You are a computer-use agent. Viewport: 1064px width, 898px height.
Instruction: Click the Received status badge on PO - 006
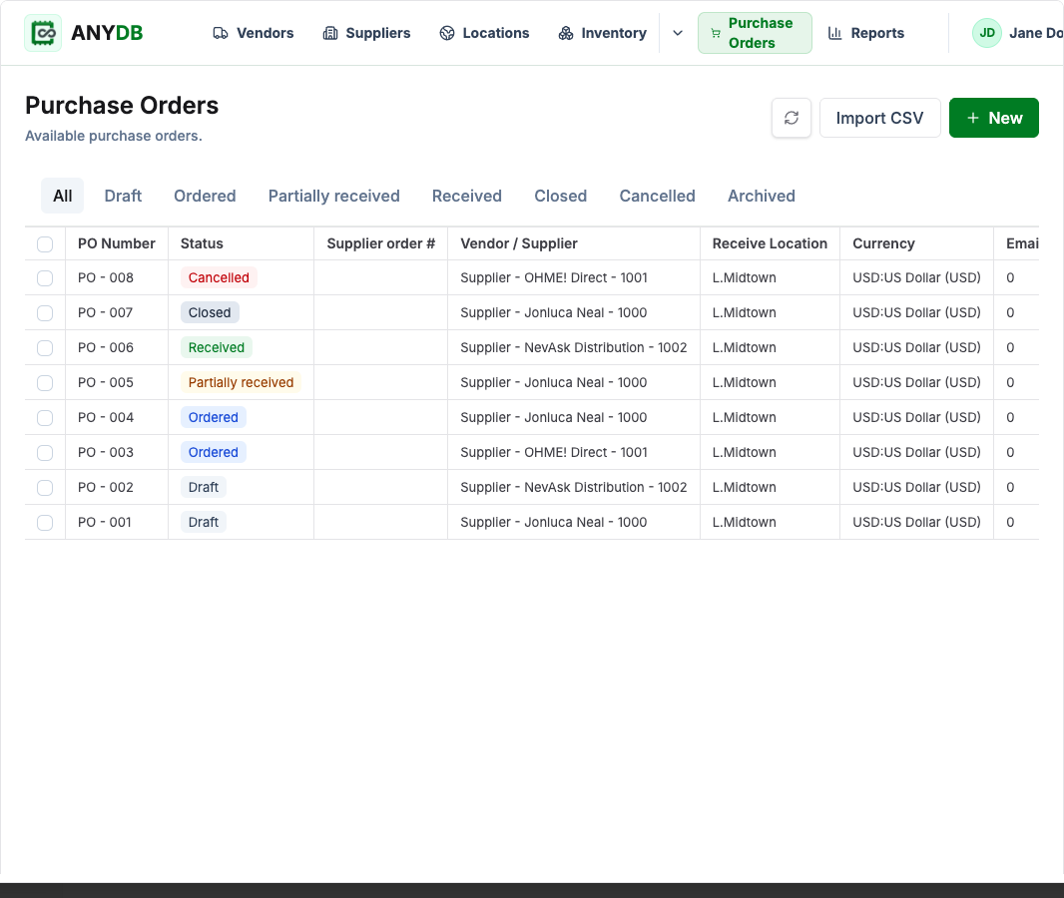pos(217,348)
